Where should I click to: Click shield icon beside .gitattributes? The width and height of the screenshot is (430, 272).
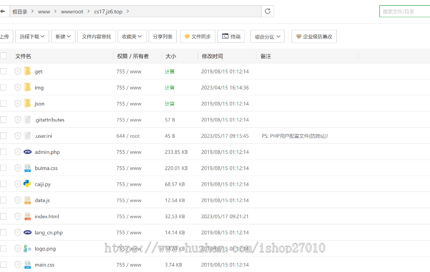(18, 120)
